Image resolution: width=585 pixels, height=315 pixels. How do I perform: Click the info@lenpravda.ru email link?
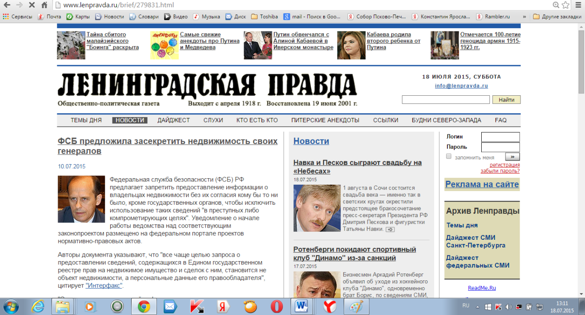pyautogui.click(x=461, y=86)
